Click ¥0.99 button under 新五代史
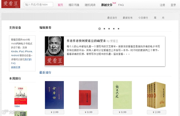 (x=122, y=112)
